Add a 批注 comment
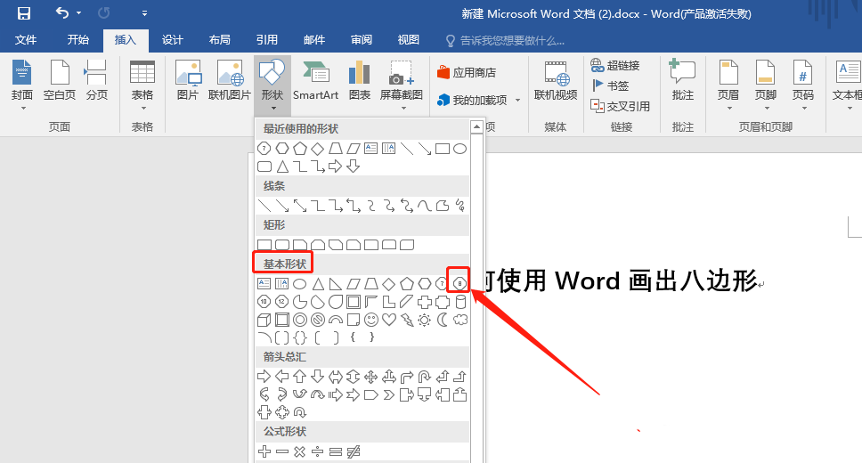Screen dimensions: 862x463 tap(683, 80)
